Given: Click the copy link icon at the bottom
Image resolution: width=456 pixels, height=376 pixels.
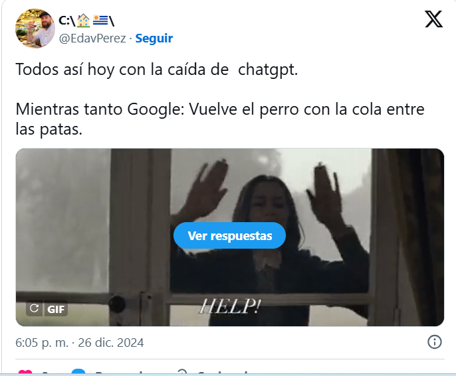Looking at the screenshot, I should pos(183,372).
